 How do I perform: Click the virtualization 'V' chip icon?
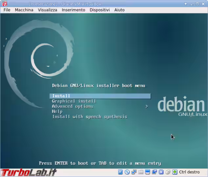[x=161, y=172]
